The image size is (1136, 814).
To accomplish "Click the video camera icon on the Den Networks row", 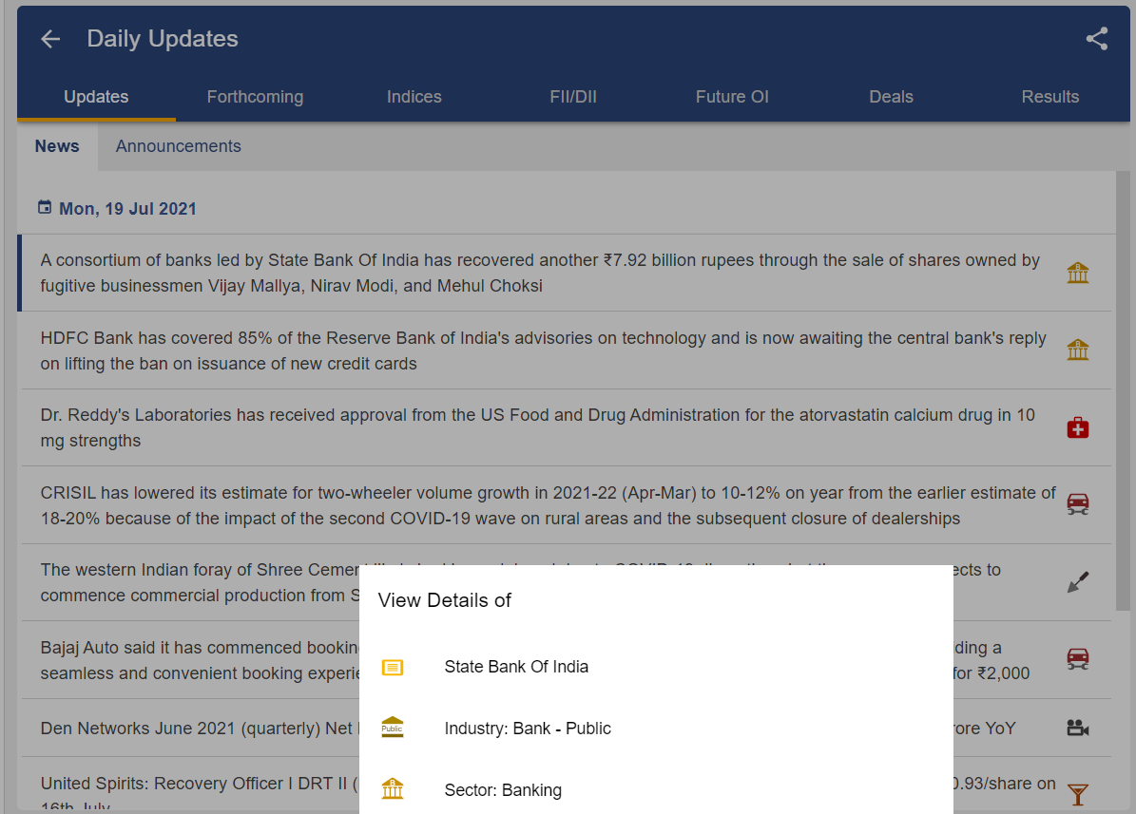I will tap(1077, 728).
